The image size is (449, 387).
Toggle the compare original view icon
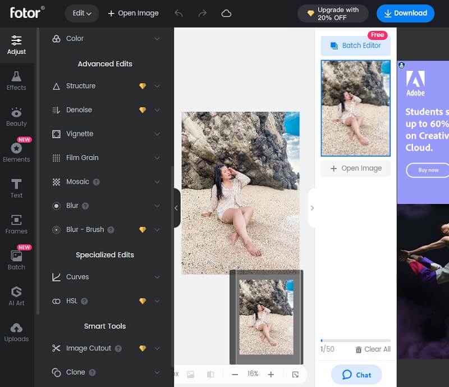210,374
